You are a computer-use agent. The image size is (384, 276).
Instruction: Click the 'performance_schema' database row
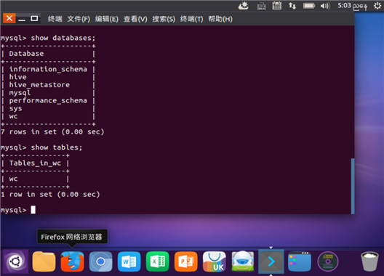point(48,100)
